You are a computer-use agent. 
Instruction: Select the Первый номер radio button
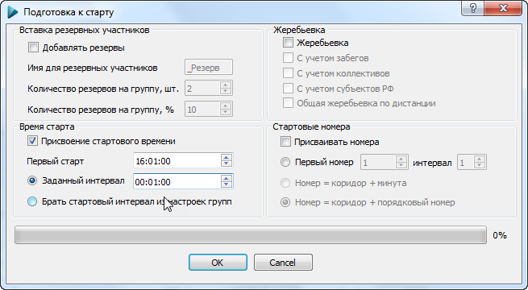pyautogui.click(x=285, y=162)
